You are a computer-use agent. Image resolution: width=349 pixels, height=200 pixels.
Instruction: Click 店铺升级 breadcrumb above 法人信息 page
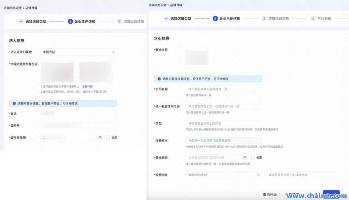32,8
